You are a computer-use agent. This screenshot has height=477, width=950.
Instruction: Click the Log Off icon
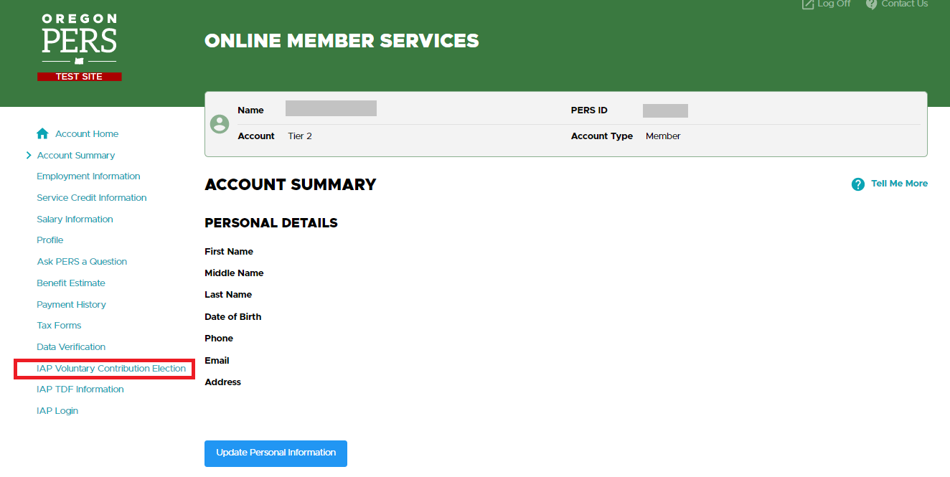coord(808,4)
